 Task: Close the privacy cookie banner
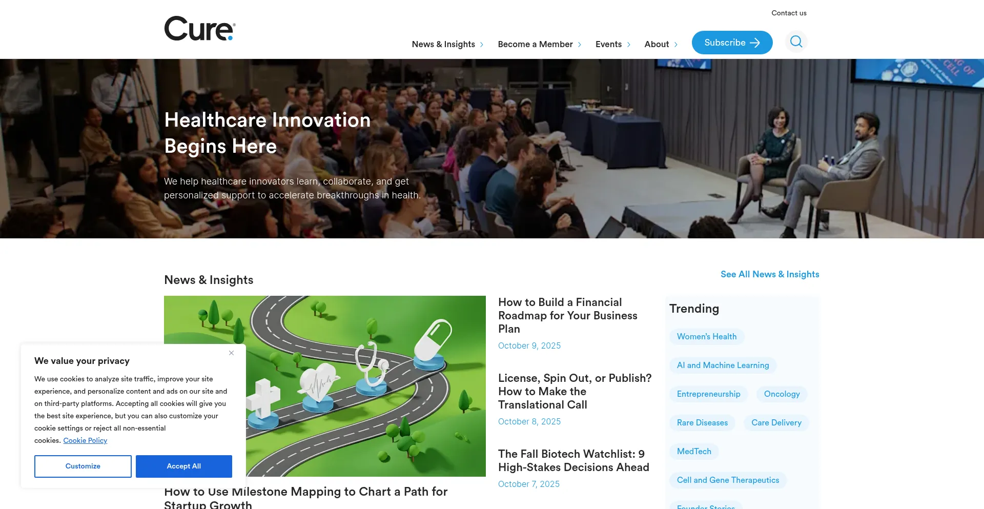pos(232,353)
